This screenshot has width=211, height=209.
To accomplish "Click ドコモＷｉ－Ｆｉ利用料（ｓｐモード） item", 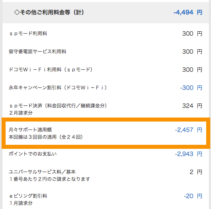I will (x=50, y=69).
